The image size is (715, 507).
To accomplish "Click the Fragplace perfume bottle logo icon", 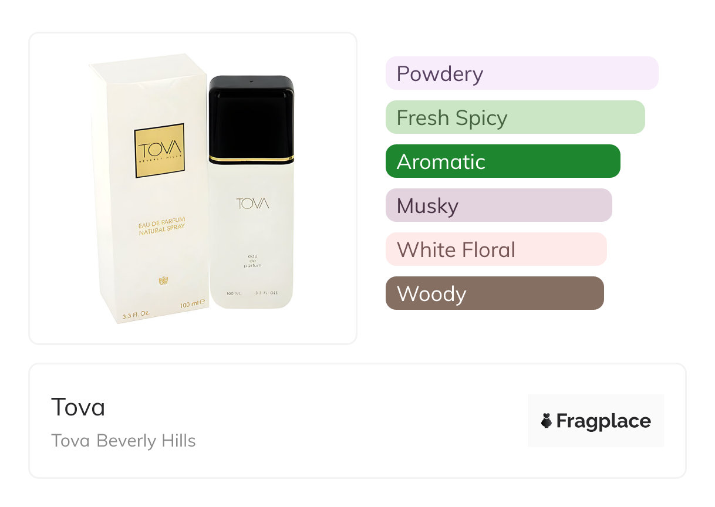I will click(547, 421).
